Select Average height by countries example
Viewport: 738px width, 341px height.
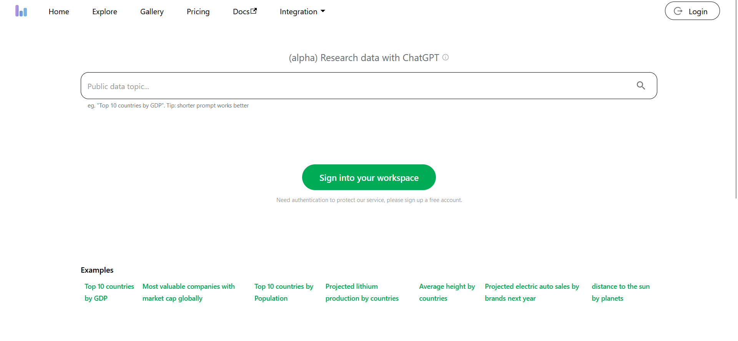(447, 292)
